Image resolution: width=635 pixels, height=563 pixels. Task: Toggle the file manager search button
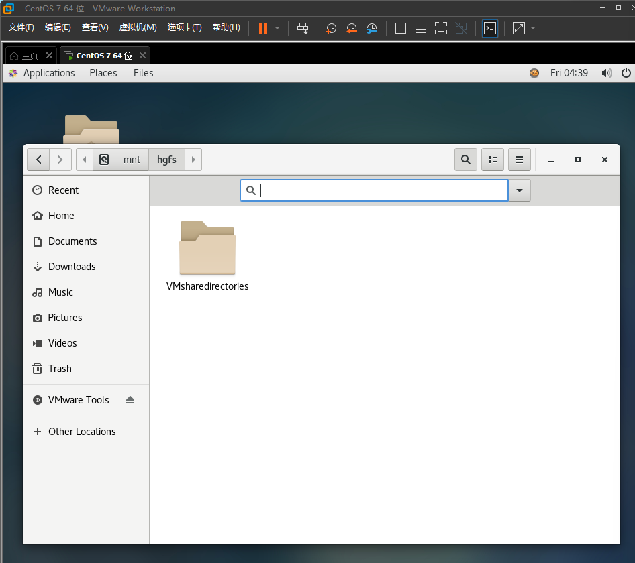tap(466, 160)
